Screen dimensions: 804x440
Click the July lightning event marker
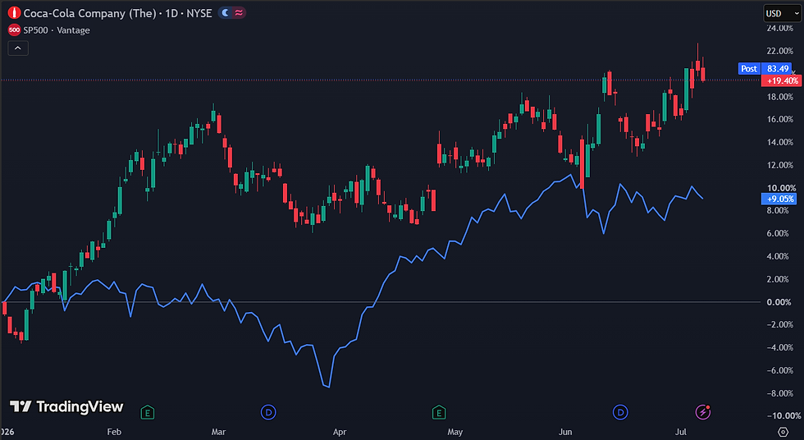(x=702, y=412)
